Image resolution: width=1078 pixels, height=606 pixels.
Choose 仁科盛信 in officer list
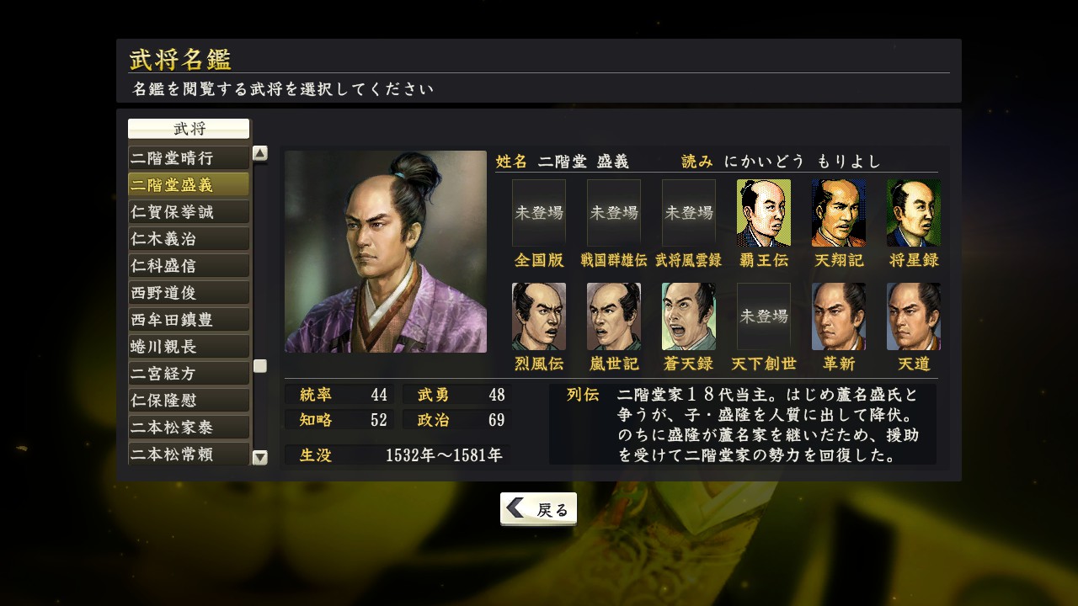189,266
